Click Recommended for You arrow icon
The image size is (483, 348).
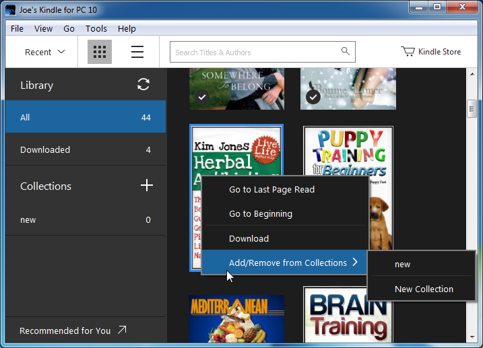pyautogui.click(x=122, y=330)
